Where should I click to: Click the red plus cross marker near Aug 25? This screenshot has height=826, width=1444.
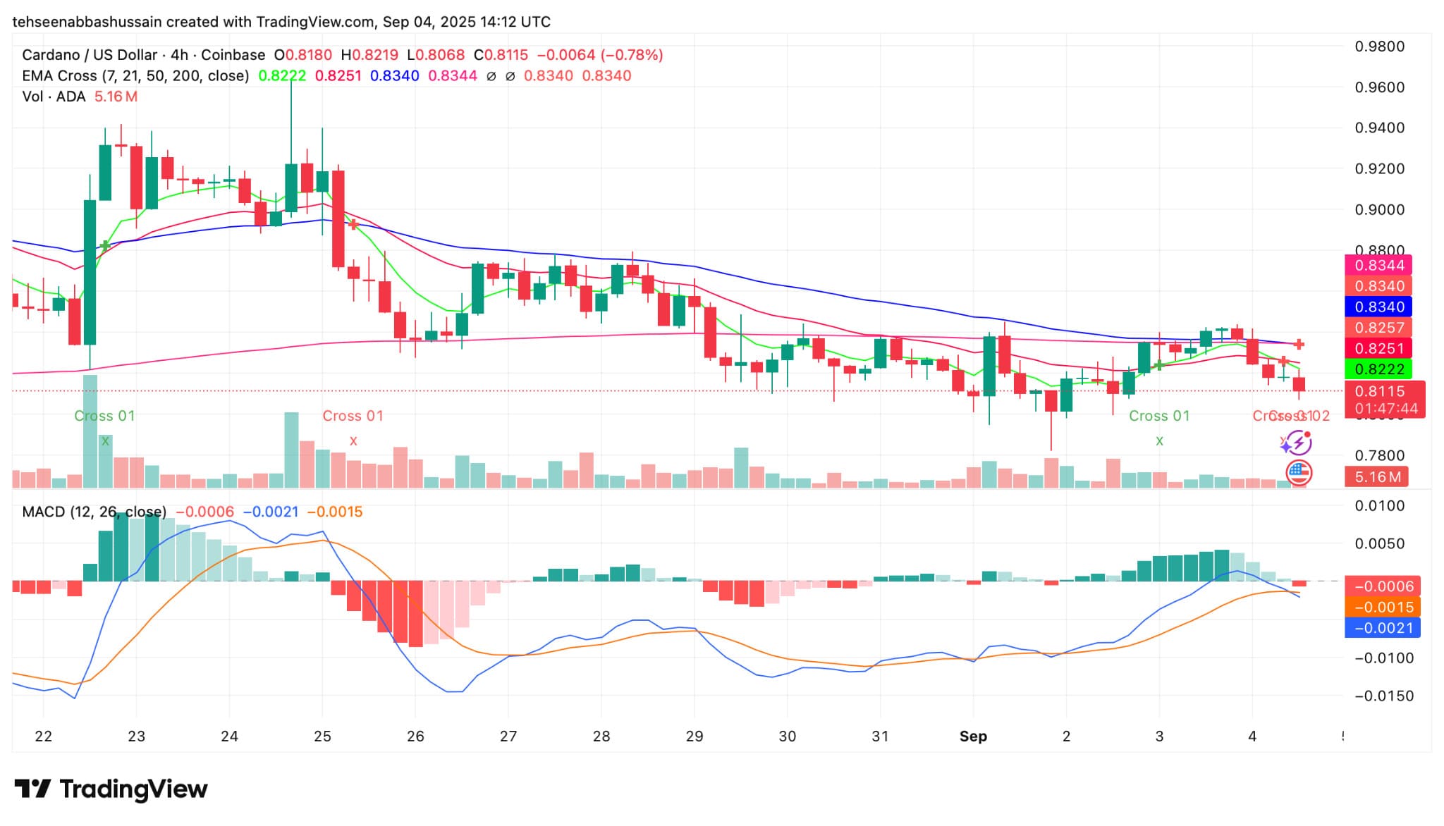pyautogui.click(x=353, y=224)
